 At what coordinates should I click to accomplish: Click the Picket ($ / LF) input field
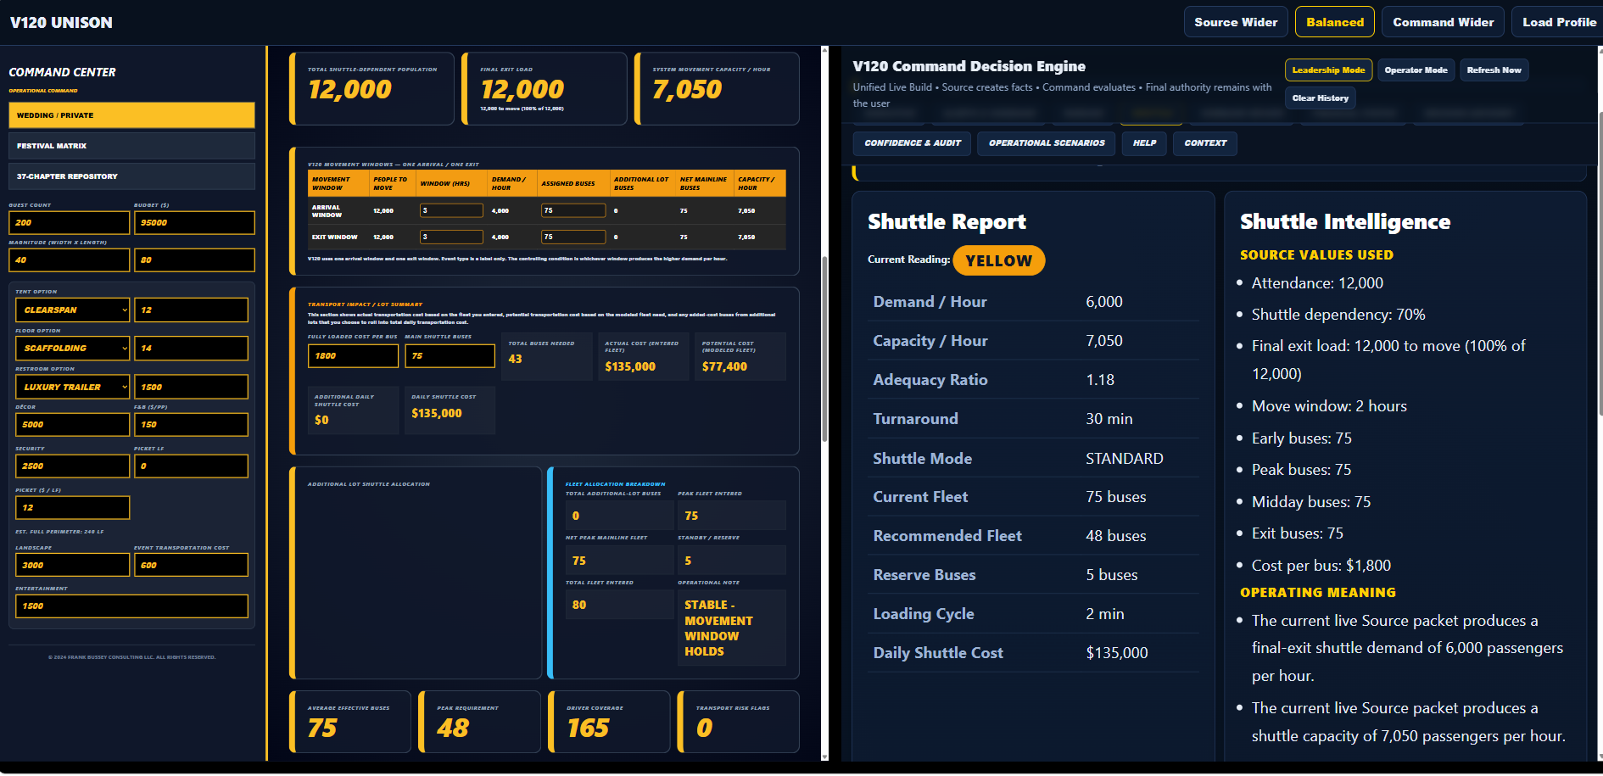click(x=72, y=508)
